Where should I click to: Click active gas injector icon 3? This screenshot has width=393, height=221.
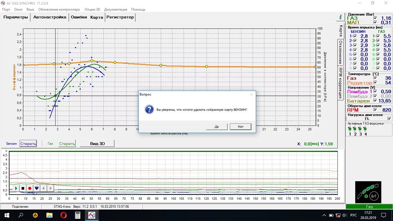tap(360, 129)
